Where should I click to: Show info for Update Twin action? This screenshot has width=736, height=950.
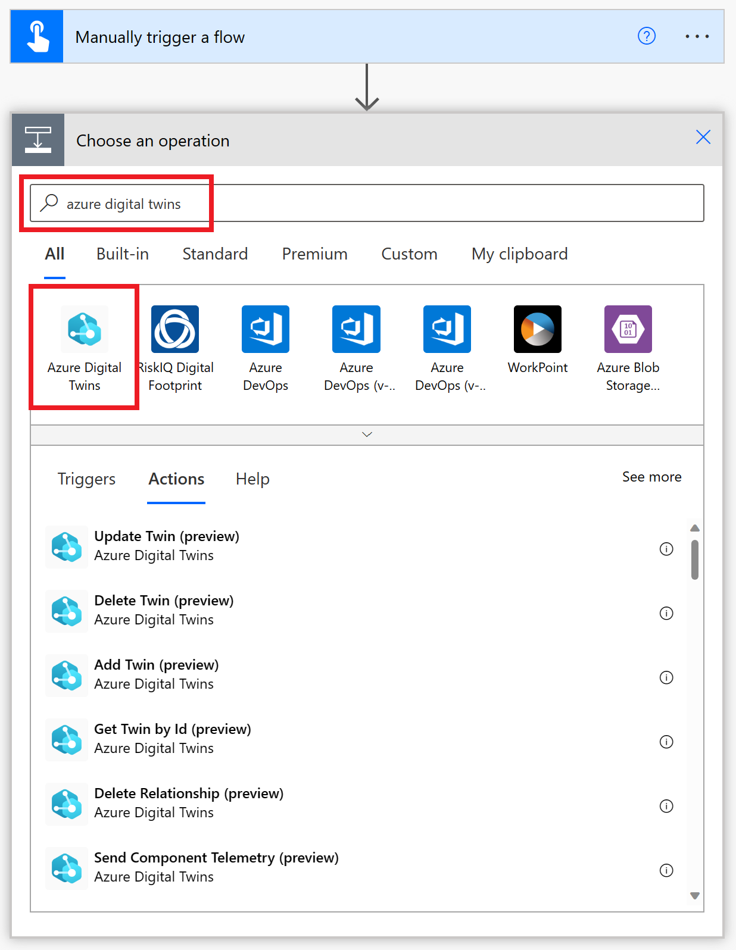[x=666, y=549]
